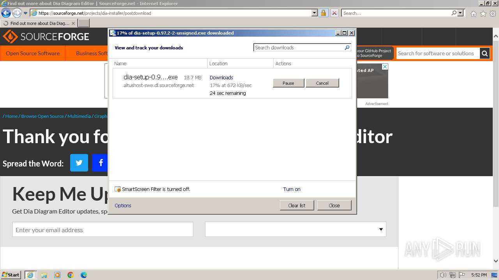Screen dimensions: 499x280
Task: Click the SourceForge site search field
Action: (437, 53)
